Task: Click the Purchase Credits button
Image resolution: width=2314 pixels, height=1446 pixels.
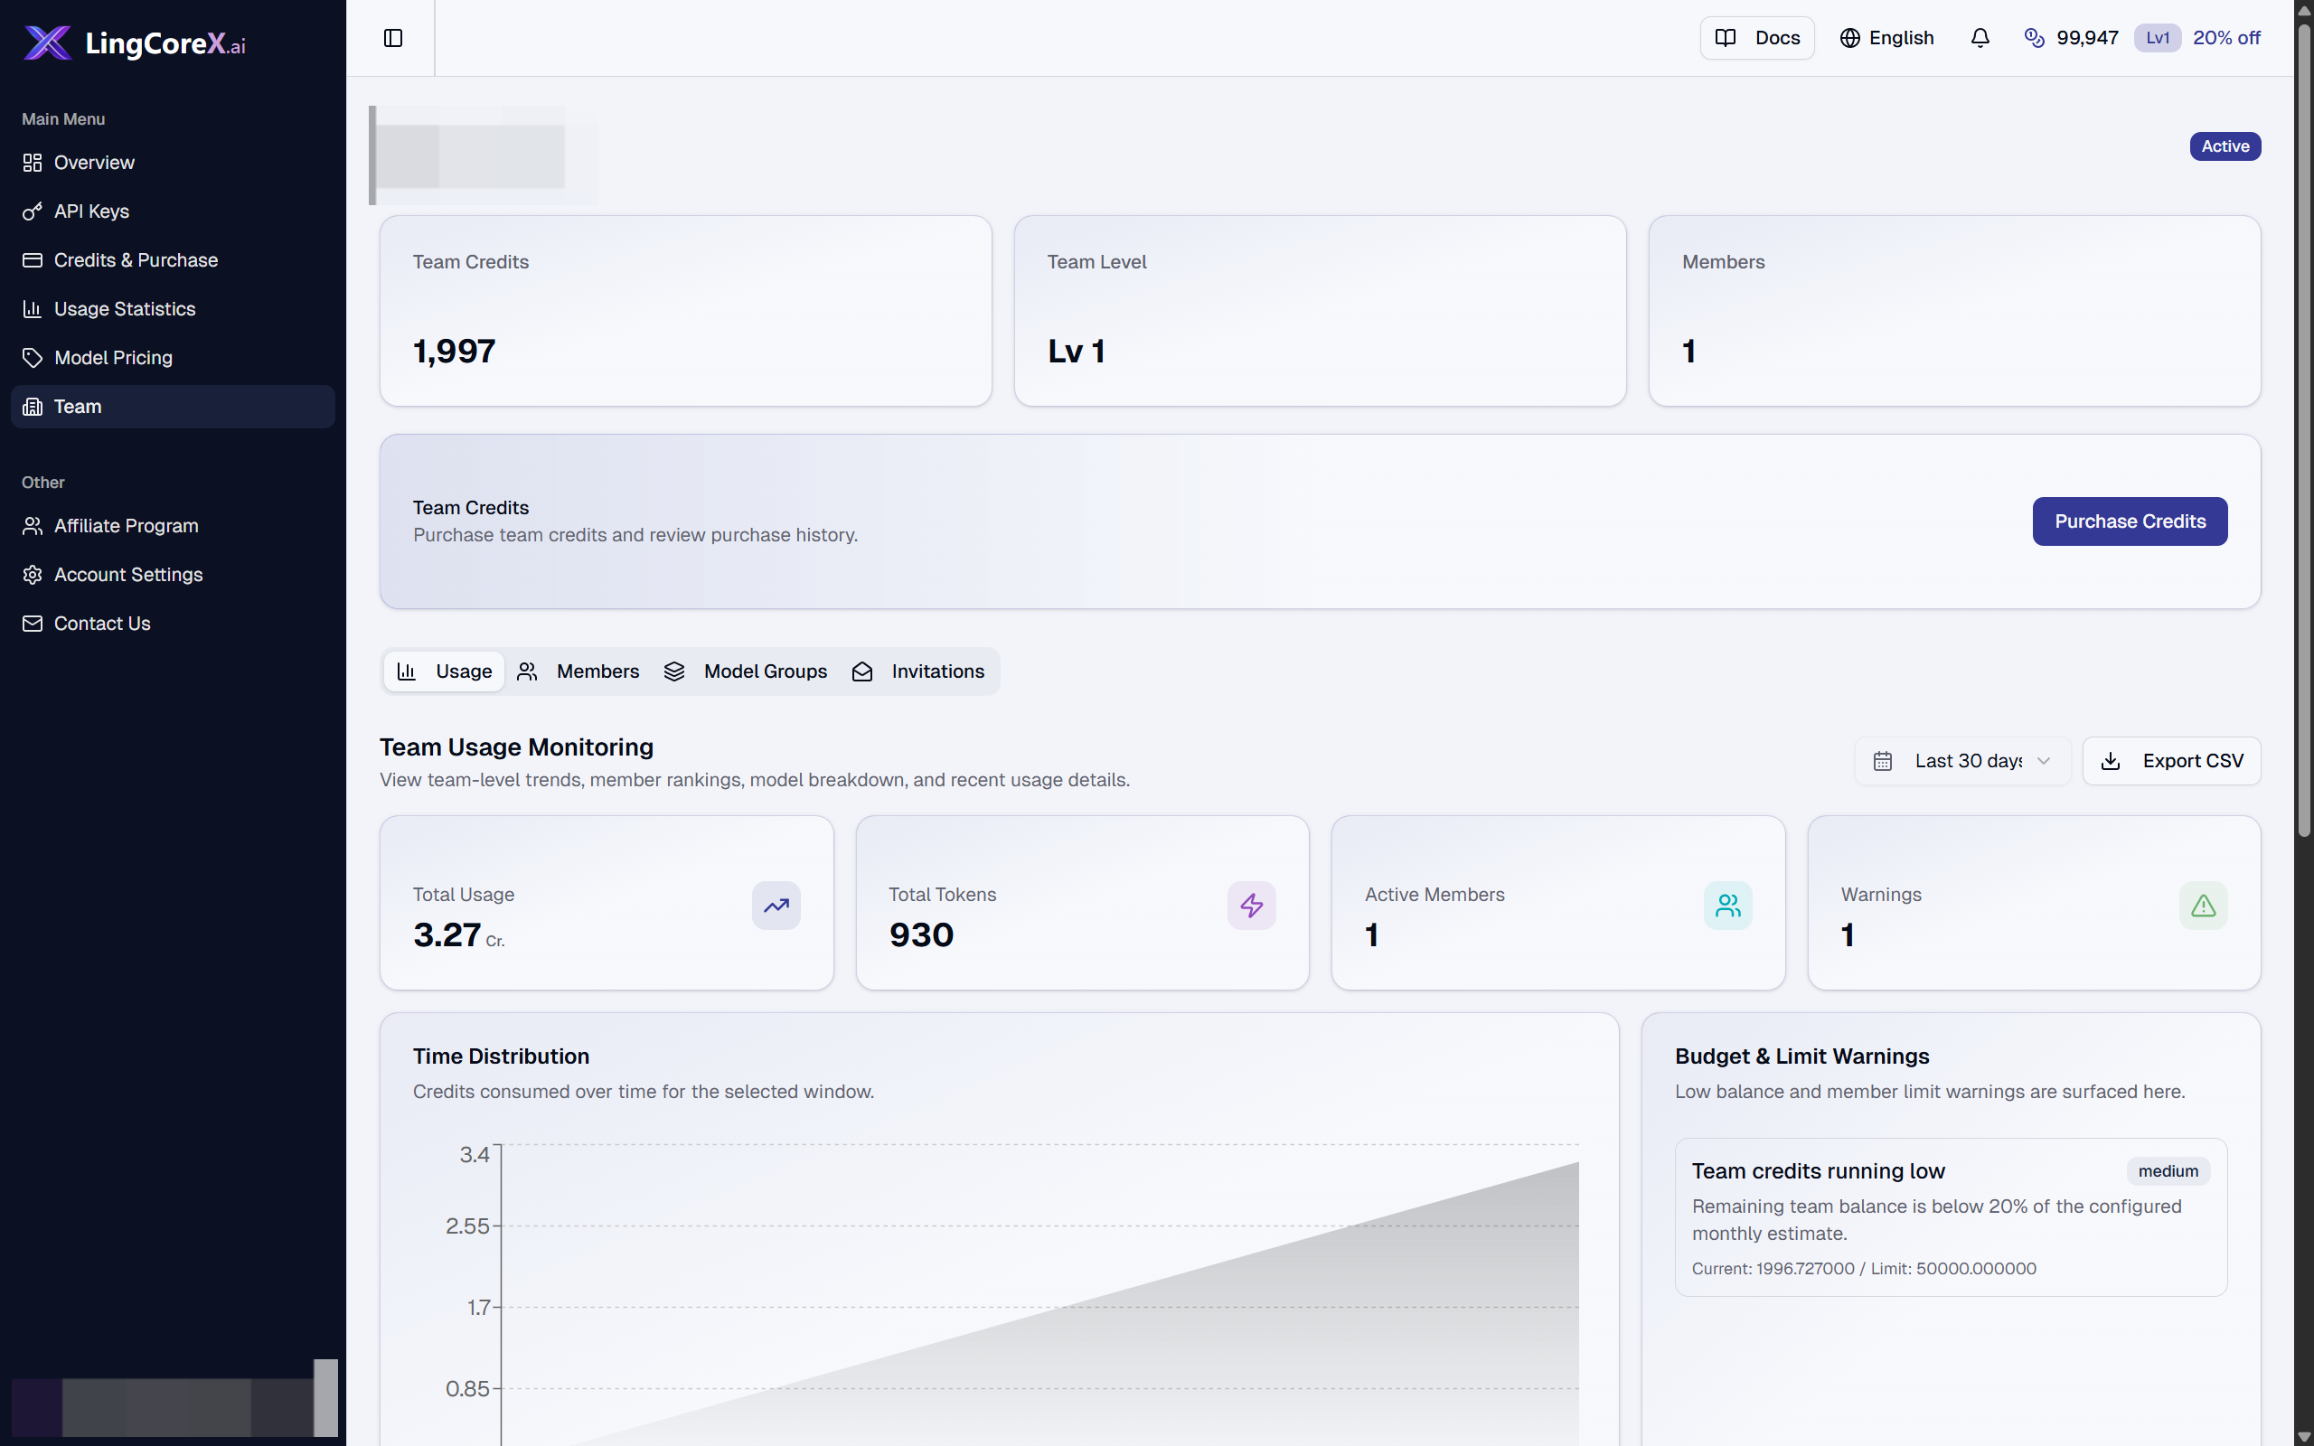Action: tap(2130, 521)
